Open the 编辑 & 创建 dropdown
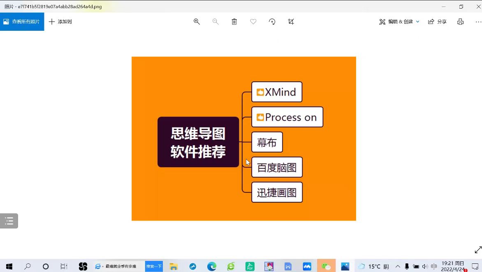The image size is (482, 272). coord(399,21)
